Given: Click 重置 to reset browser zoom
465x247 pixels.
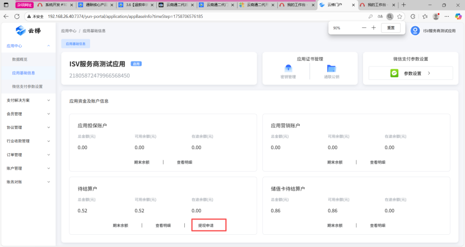Looking at the screenshot, I should pyautogui.click(x=390, y=27).
